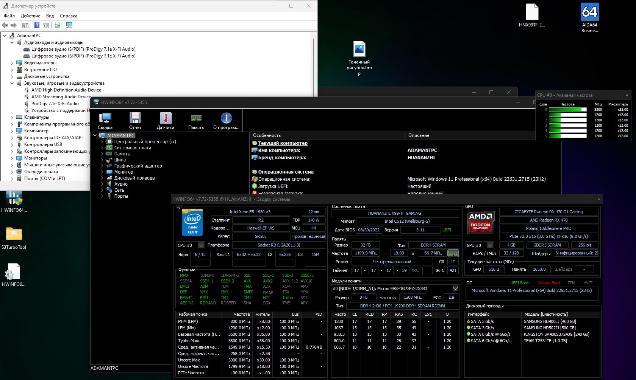Open the Датчики sensors tool in HWiNFO64
The height and width of the screenshot is (380, 636).
(x=166, y=121)
